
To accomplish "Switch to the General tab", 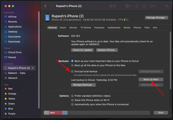I will 52,28.
